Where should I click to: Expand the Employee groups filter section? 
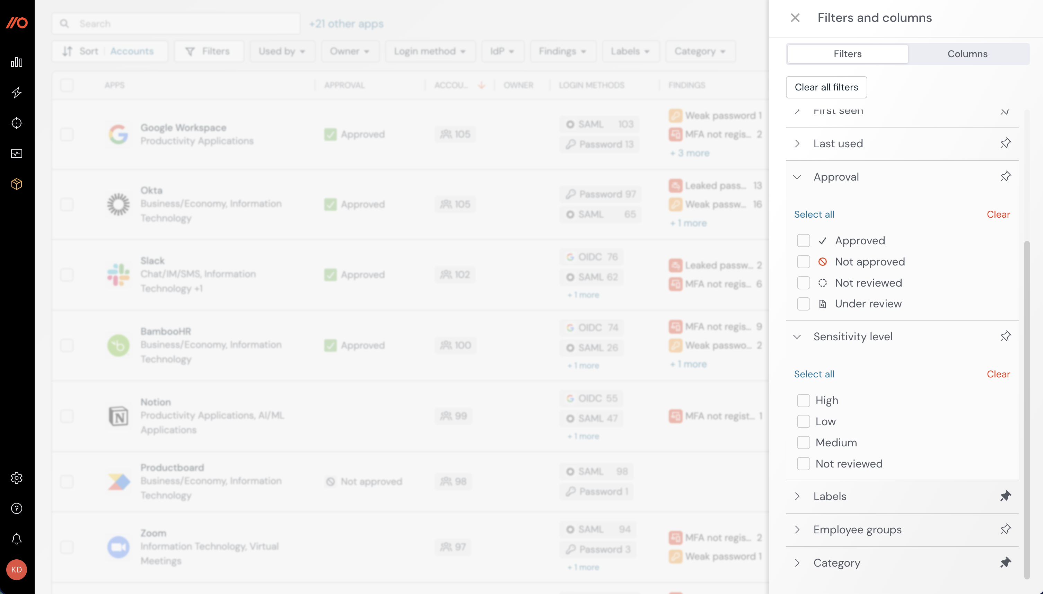pos(797,530)
